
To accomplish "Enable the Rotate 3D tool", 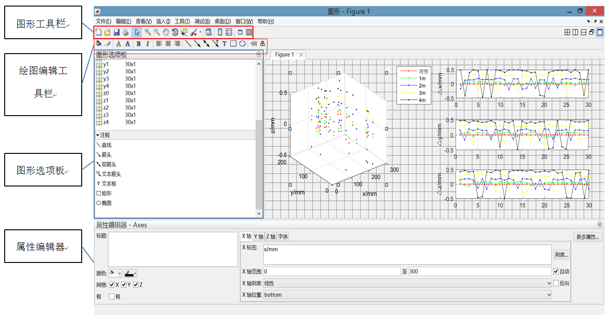I will pyautogui.click(x=175, y=32).
